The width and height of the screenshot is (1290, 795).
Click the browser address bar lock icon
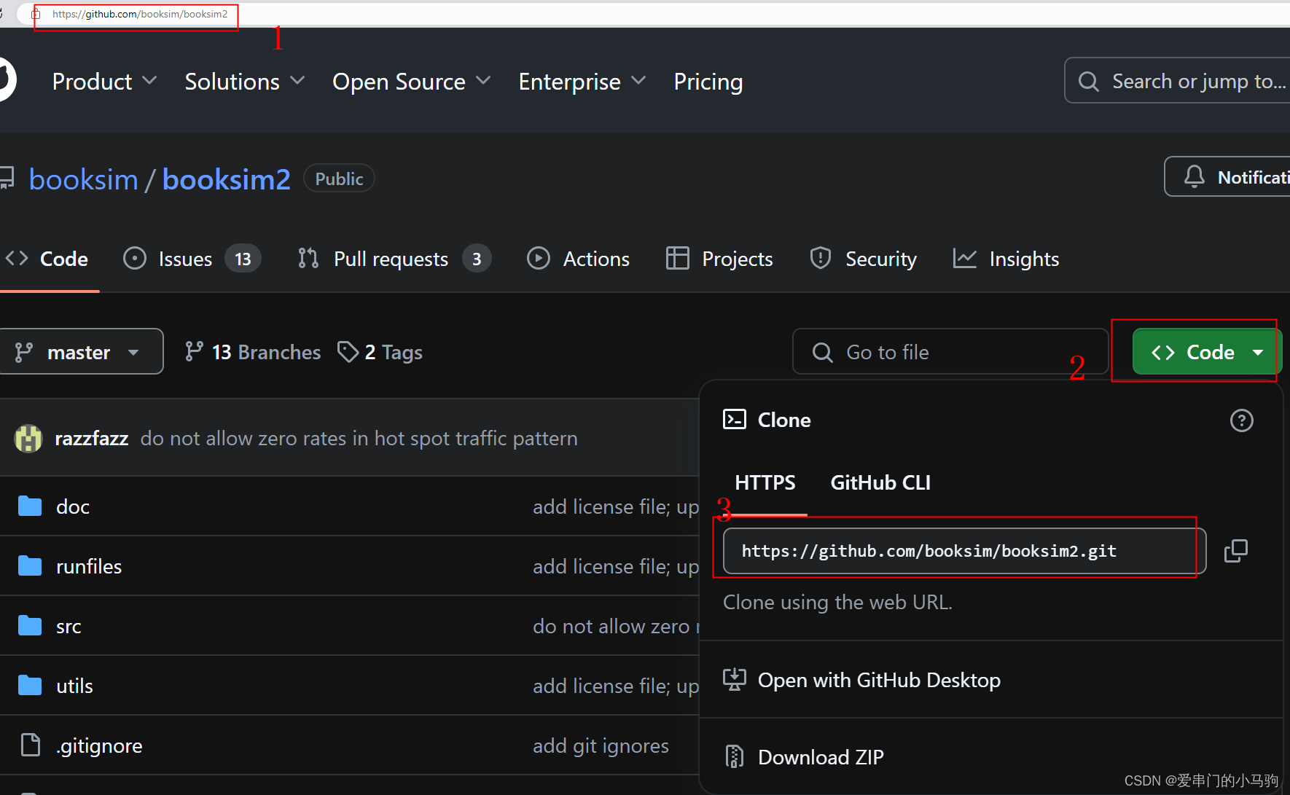click(36, 14)
